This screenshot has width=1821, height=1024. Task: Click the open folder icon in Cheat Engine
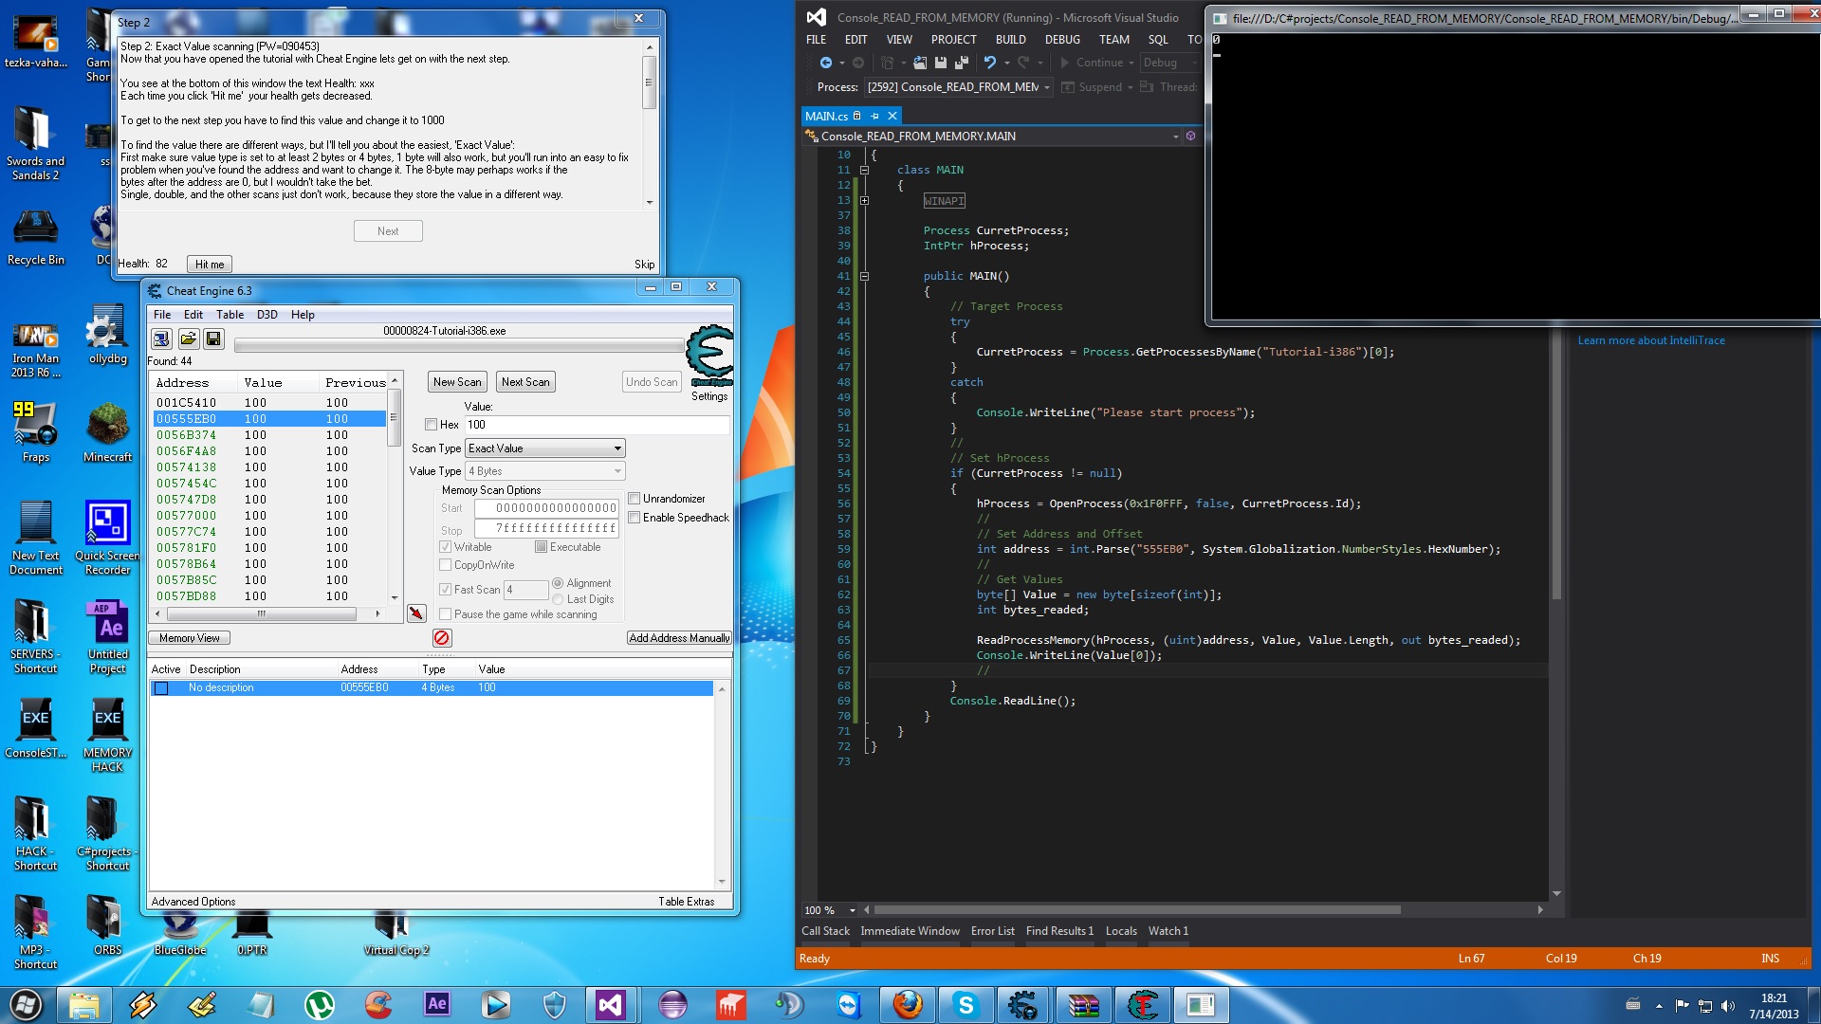coord(188,338)
